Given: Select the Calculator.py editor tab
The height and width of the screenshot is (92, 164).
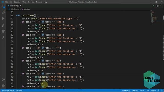Looking at the screenshot, I should coord(14,6).
